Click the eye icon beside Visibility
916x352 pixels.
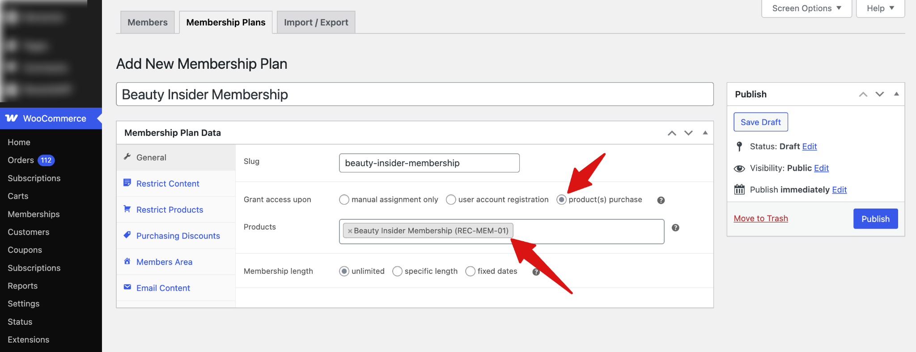[739, 168]
